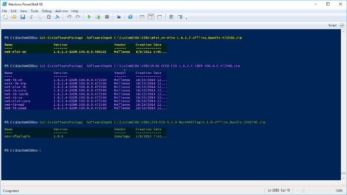Open the Help menu
The image size is (347, 195).
point(75,11)
